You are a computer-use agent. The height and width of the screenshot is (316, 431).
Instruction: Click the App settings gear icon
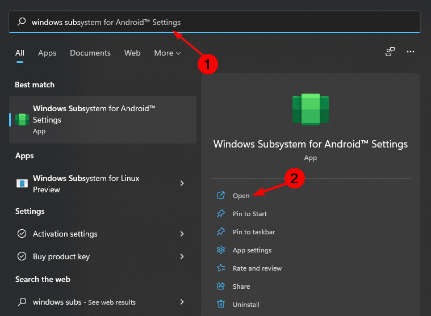pyautogui.click(x=221, y=250)
